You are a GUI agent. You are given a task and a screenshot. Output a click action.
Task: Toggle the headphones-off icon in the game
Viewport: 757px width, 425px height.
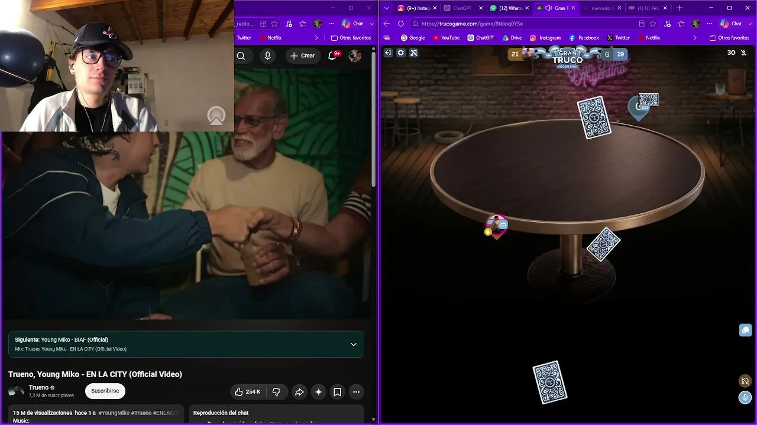[745, 381]
